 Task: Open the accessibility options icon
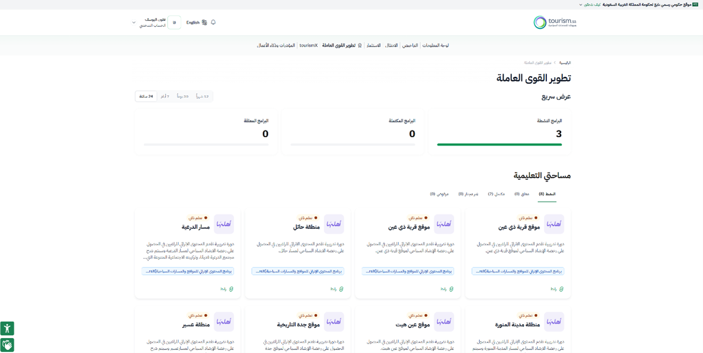pyautogui.click(x=7, y=329)
